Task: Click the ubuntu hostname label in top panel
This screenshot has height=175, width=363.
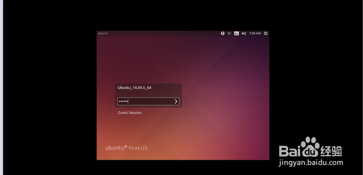Action: [x=103, y=33]
